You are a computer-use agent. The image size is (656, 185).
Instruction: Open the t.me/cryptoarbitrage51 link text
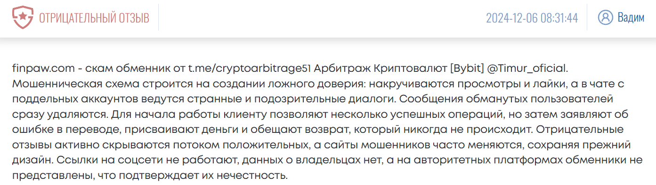click(250, 68)
